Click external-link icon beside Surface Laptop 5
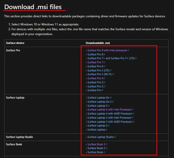 pyautogui.click(x=109, y=106)
